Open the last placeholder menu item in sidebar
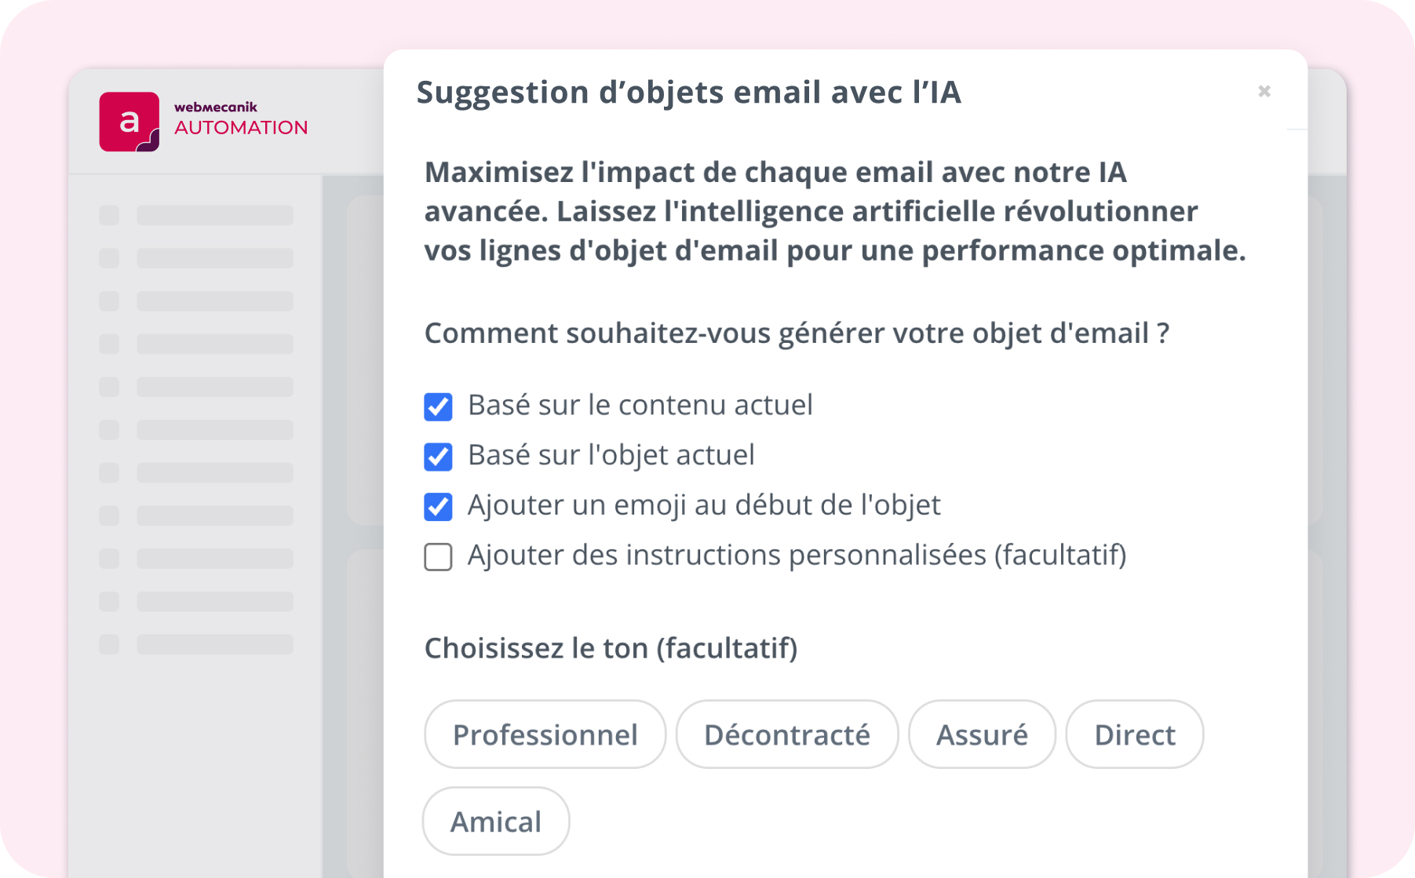The width and height of the screenshot is (1415, 878). point(215,644)
